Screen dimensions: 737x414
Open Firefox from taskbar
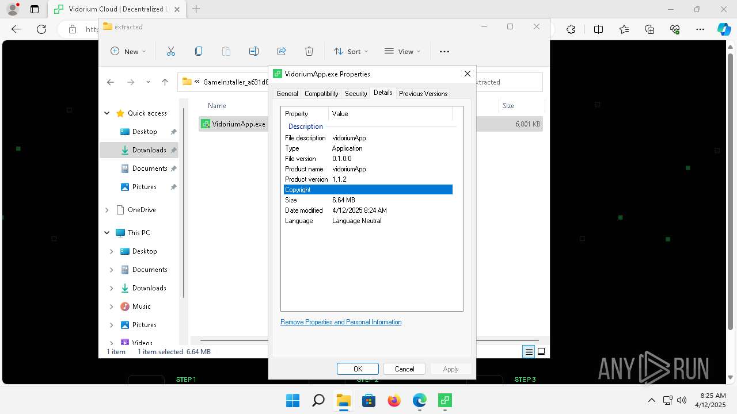(x=394, y=400)
